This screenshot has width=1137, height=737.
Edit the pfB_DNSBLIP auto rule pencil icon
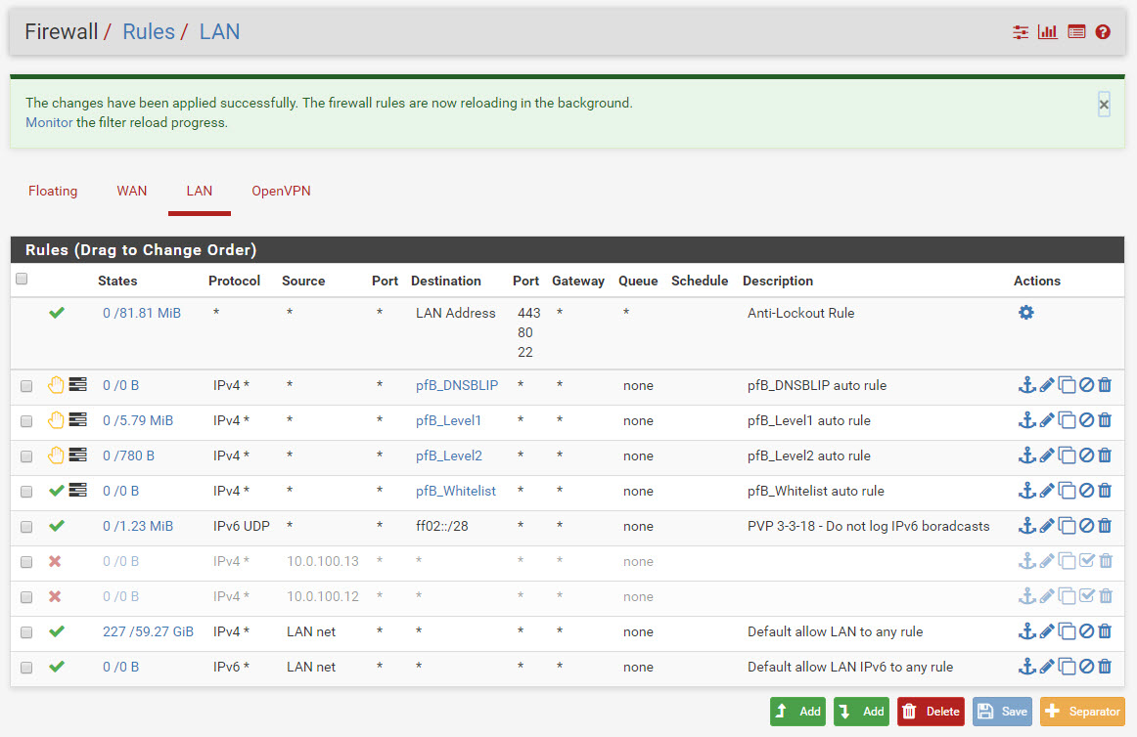tap(1047, 385)
